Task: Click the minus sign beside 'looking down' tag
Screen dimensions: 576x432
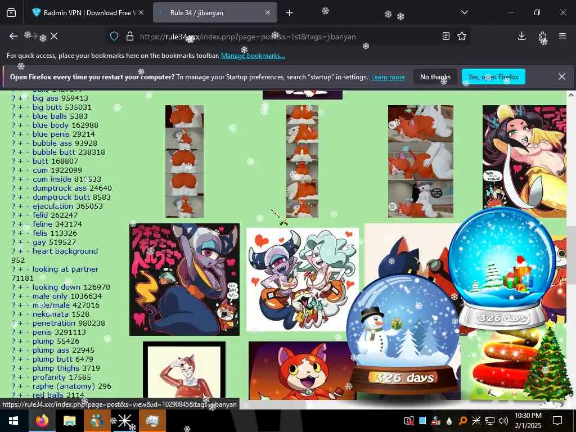Action: [x=28, y=287]
